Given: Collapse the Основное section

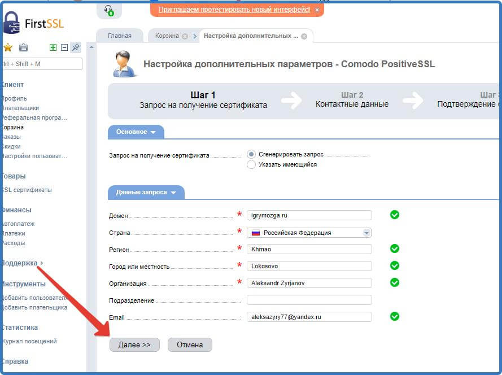Looking at the screenshot, I should 136,132.
